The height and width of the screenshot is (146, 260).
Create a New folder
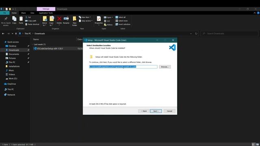pos(74,21)
